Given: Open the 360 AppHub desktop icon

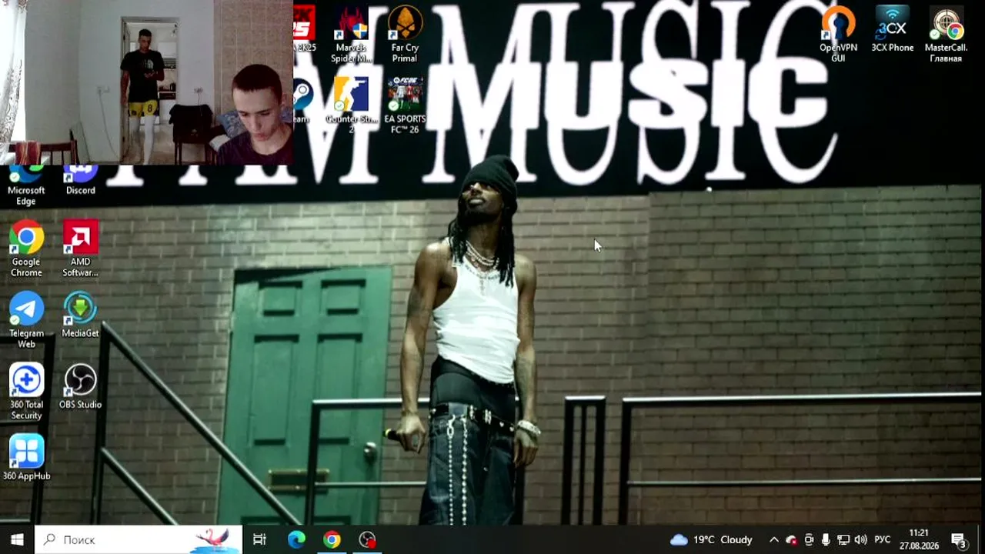Looking at the screenshot, I should pyautogui.click(x=26, y=458).
